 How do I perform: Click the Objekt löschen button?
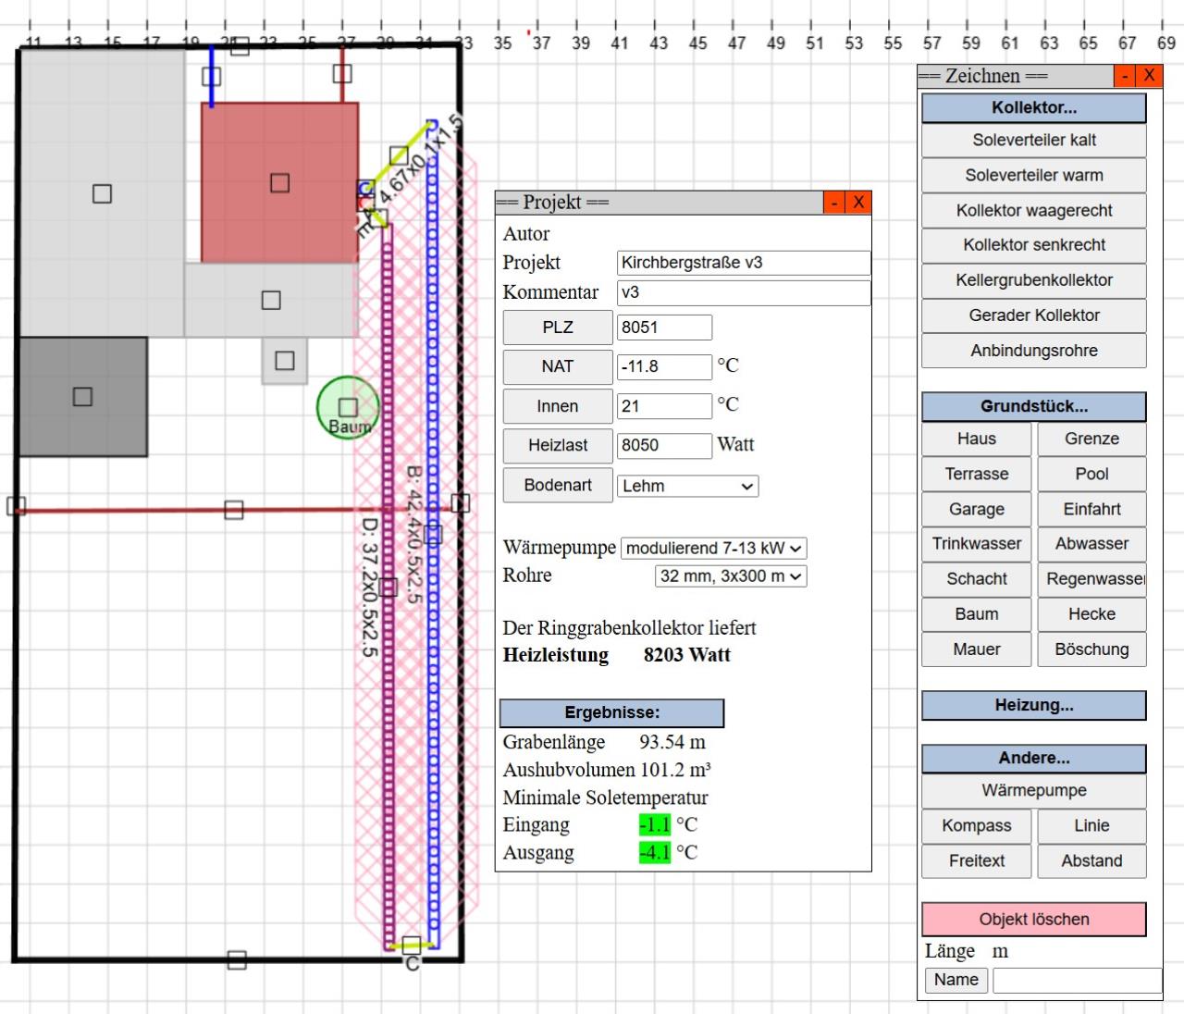tap(1033, 920)
